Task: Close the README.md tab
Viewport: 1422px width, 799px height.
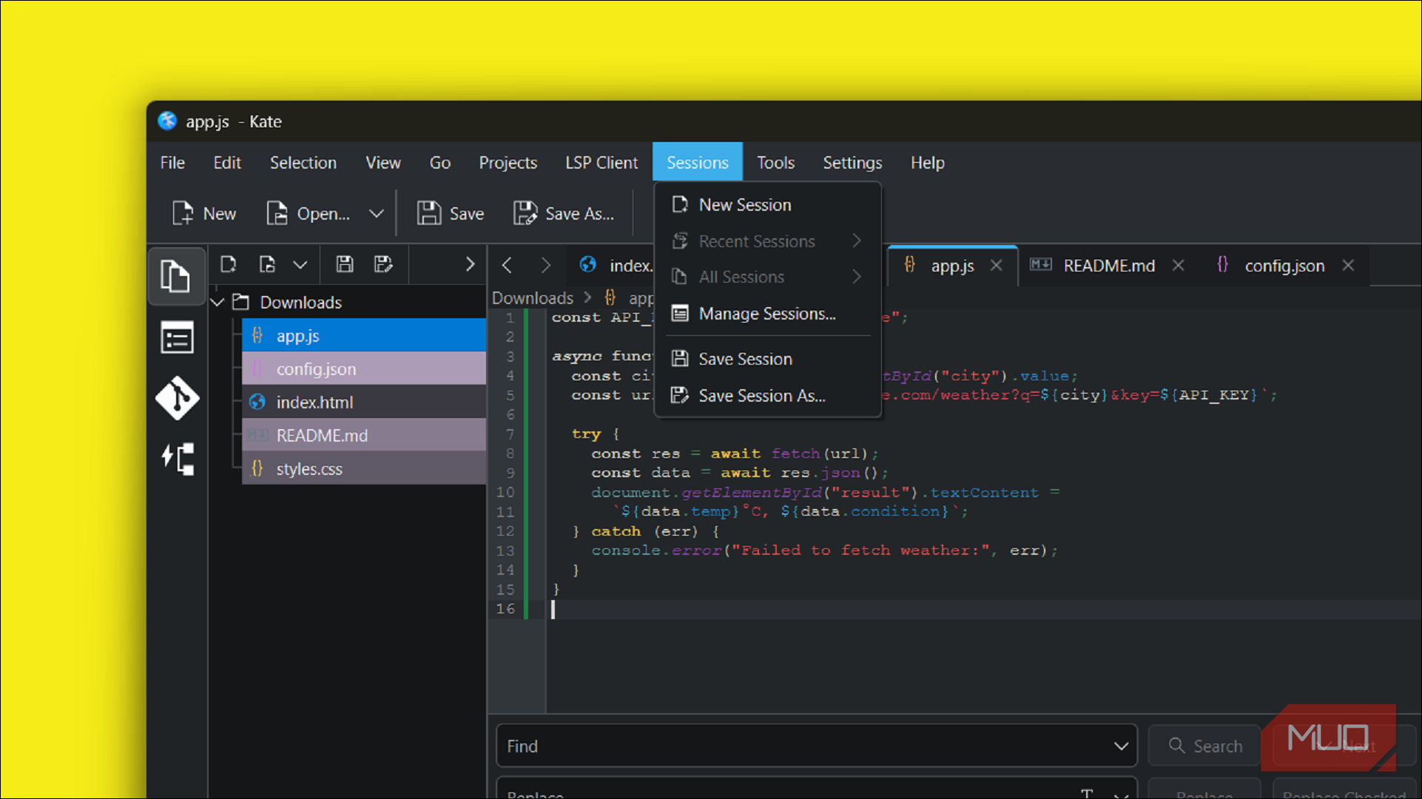Action: click(1178, 266)
